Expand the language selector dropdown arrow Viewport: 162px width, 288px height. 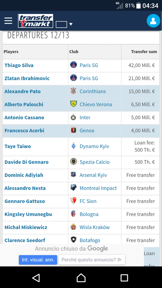pos(71,24)
